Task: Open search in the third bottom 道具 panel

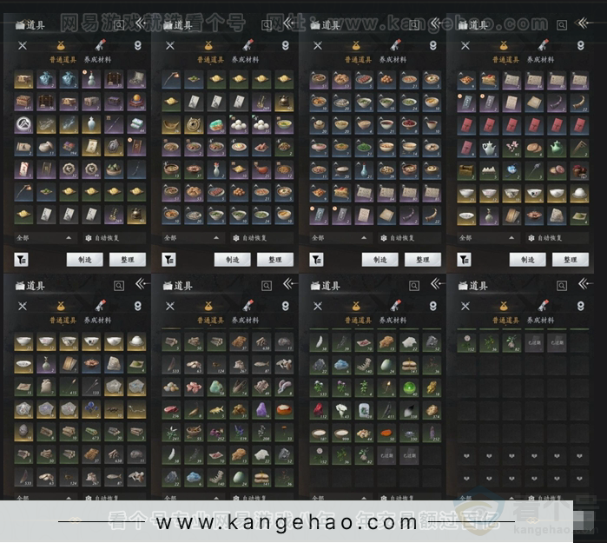Action: point(414,286)
